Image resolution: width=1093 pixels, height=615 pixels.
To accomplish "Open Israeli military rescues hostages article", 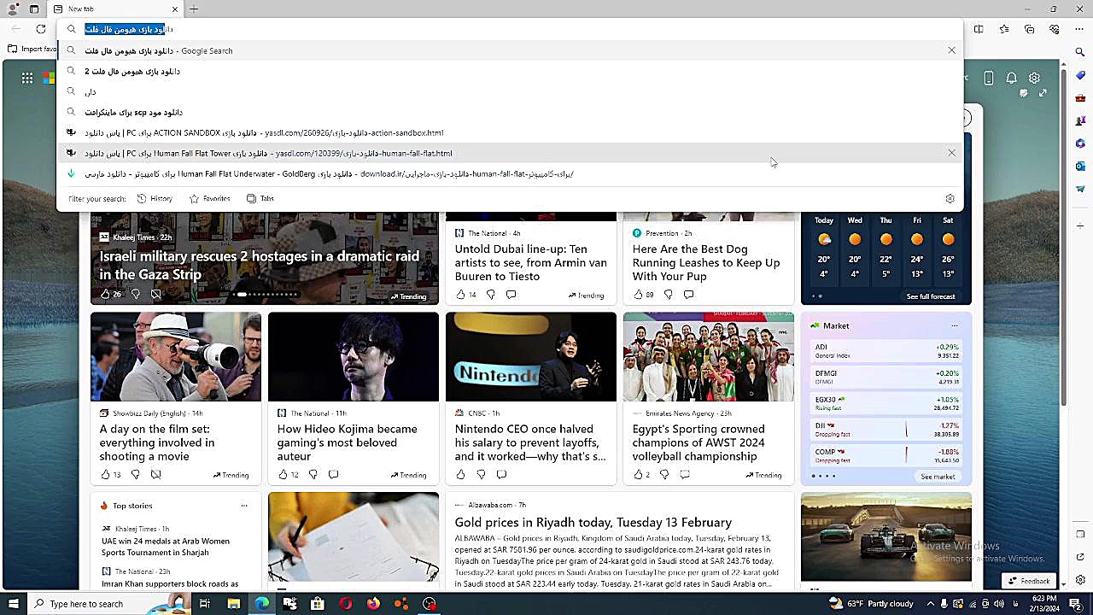I will (x=260, y=265).
